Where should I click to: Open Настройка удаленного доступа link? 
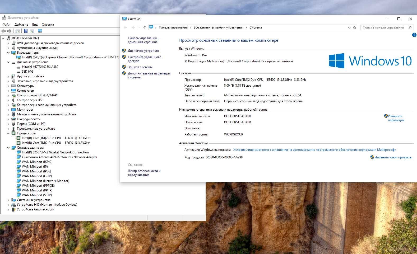coord(144,59)
